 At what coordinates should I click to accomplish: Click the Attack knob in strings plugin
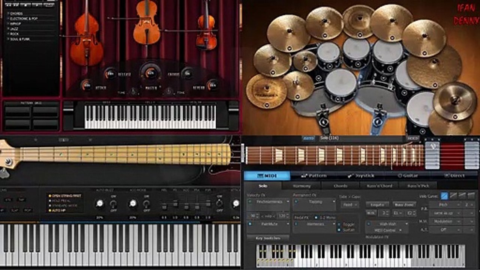click(87, 85)
